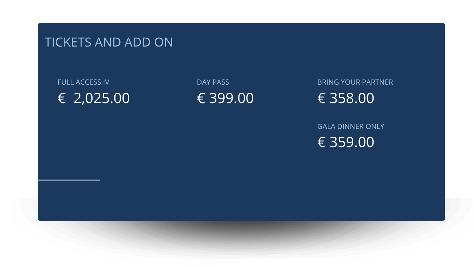Select the GALA DINNER ONLY label
Image resolution: width=474 pixels, height=266 pixels.
351,126
